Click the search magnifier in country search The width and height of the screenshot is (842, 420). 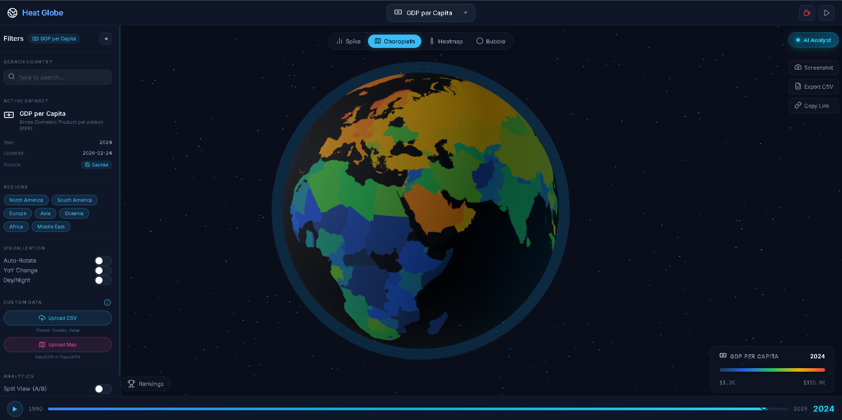12,77
